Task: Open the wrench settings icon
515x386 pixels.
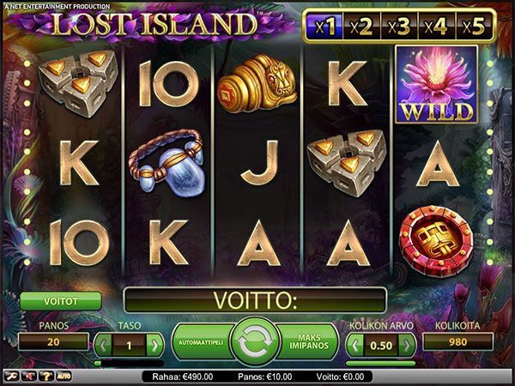Action: click(x=10, y=377)
